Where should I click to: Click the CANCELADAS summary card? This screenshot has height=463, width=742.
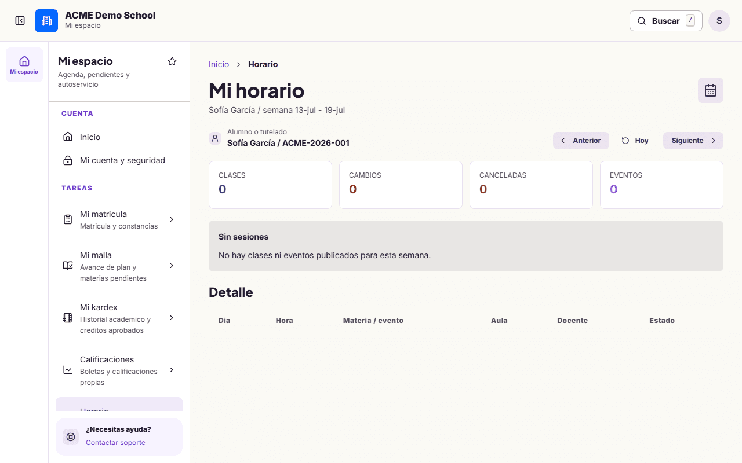(531, 185)
